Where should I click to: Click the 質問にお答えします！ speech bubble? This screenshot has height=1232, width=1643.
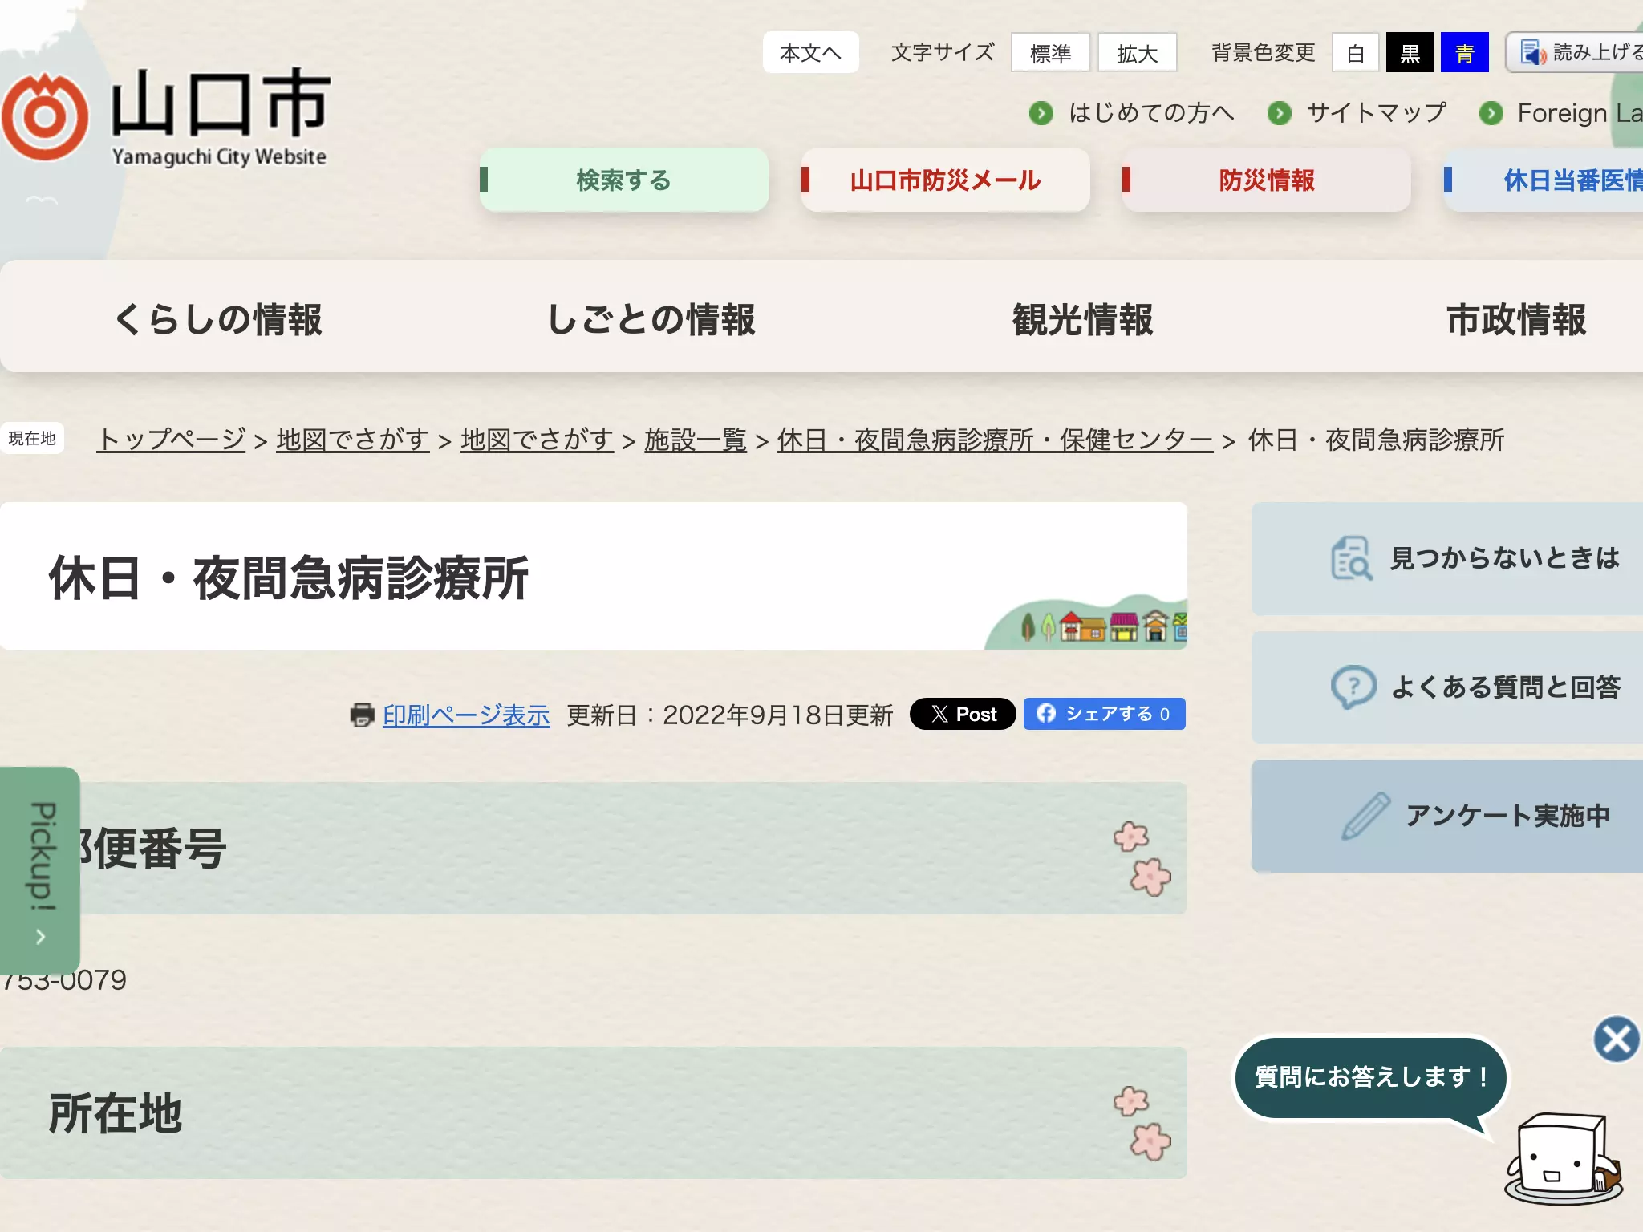point(1370,1077)
